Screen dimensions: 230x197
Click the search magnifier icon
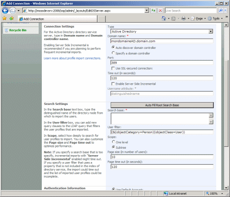[221, 11]
